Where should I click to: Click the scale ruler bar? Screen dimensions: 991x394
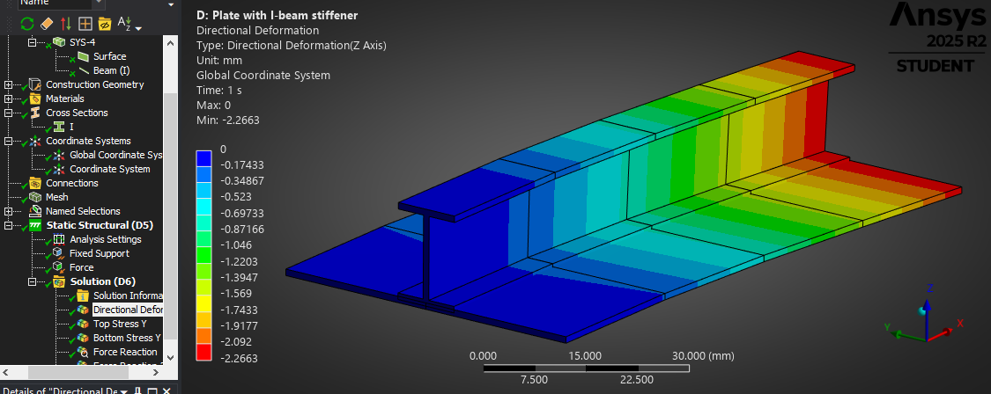point(585,368)
